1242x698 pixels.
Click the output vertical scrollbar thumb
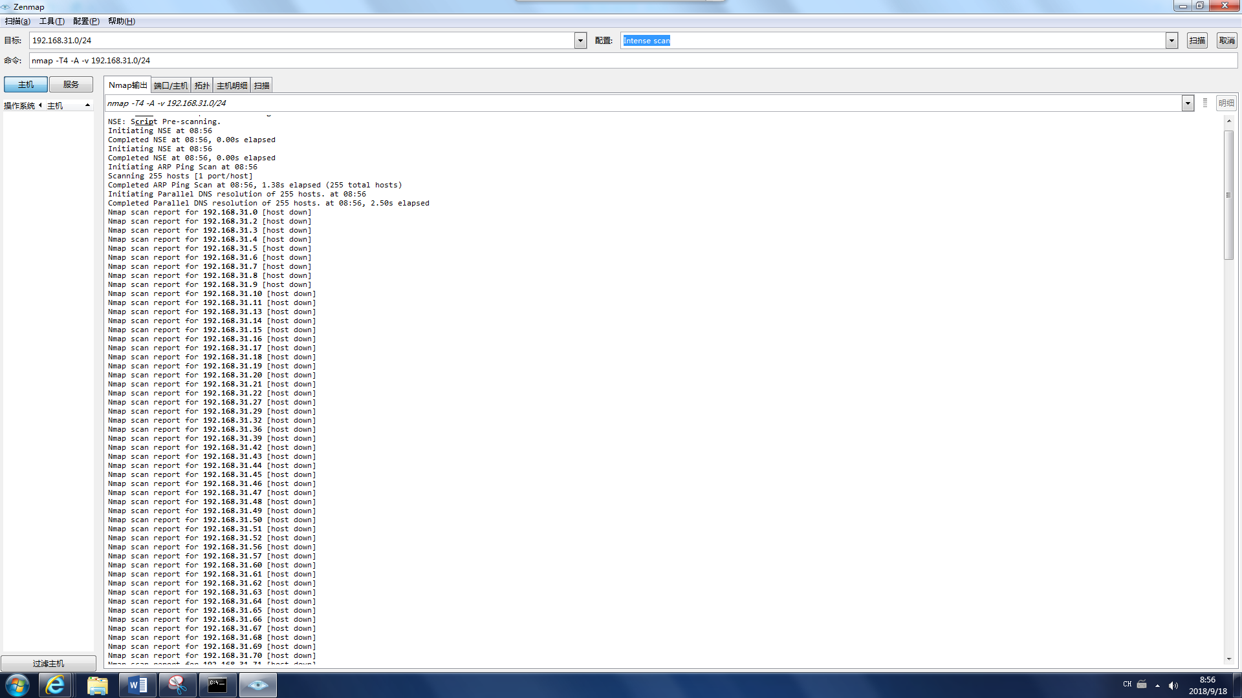pyautogui.click(x=1228, y=194)
